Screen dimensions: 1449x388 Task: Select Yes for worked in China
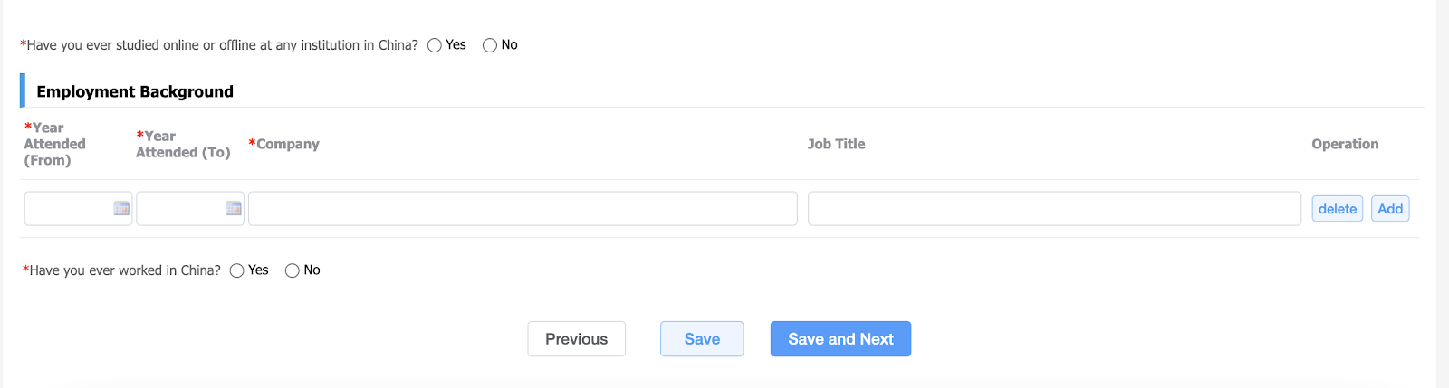point(237,270)
